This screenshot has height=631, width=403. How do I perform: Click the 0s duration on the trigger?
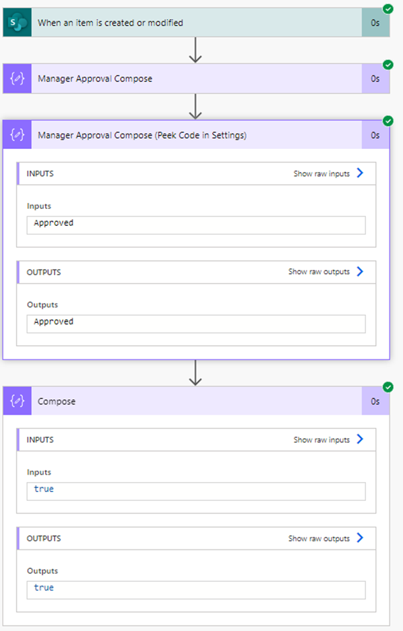coord(375,22)
